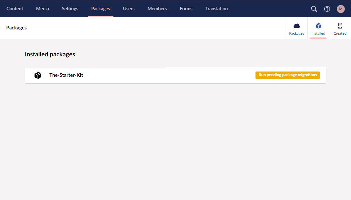
Task: Run pending package migrations
Action: (x=288, y=75)
